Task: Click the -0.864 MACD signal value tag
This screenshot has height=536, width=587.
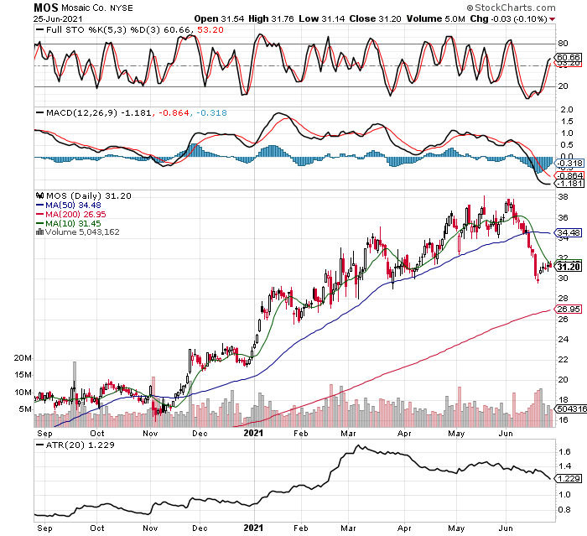Action: (569, 175)
